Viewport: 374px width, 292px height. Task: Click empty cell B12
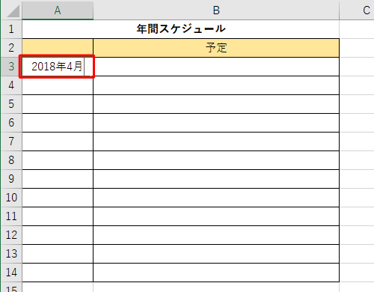pyautogui.click(x=216, y=235)
